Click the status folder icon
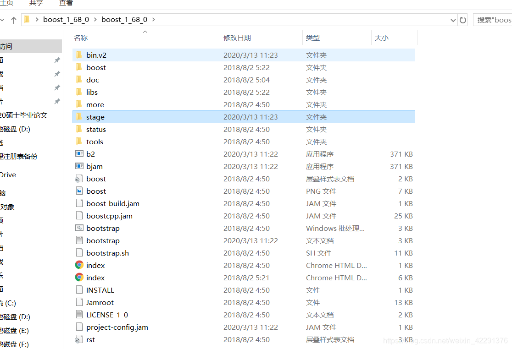Image resolution: width=512 pixels, height=349 pixels. (79, 129)
